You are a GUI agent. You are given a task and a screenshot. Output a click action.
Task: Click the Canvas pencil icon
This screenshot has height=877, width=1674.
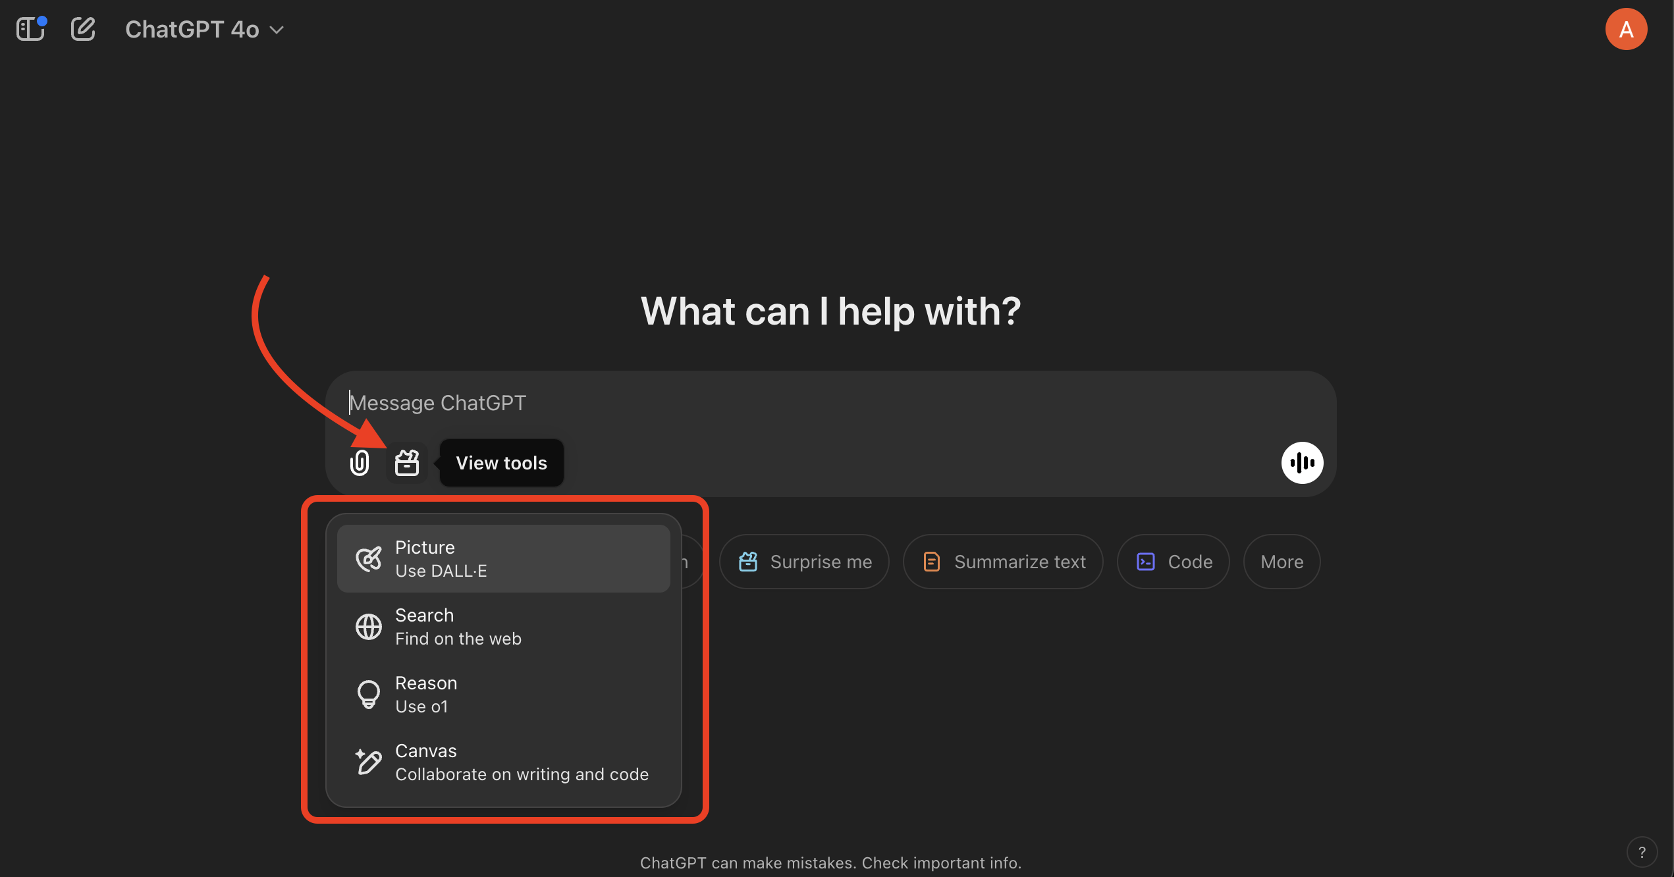369,762
